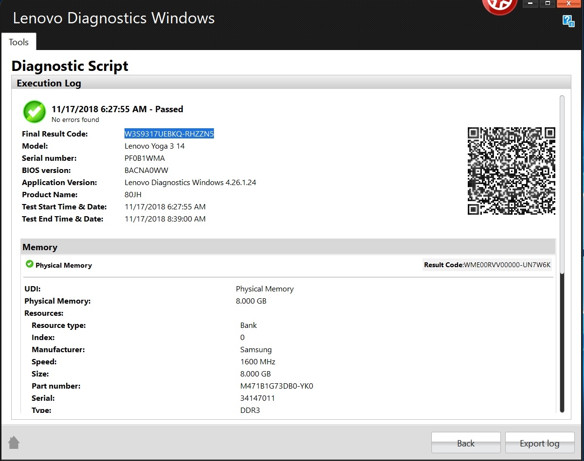Click the QR code image
This screenshot has width=584, height=461.
tap(511, 171)
